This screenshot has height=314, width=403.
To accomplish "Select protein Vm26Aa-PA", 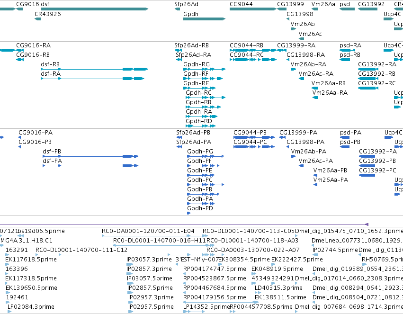I will tap(315, 185).
